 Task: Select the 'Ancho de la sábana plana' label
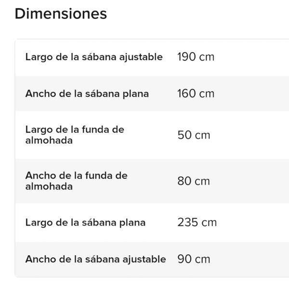pos(87,93)
